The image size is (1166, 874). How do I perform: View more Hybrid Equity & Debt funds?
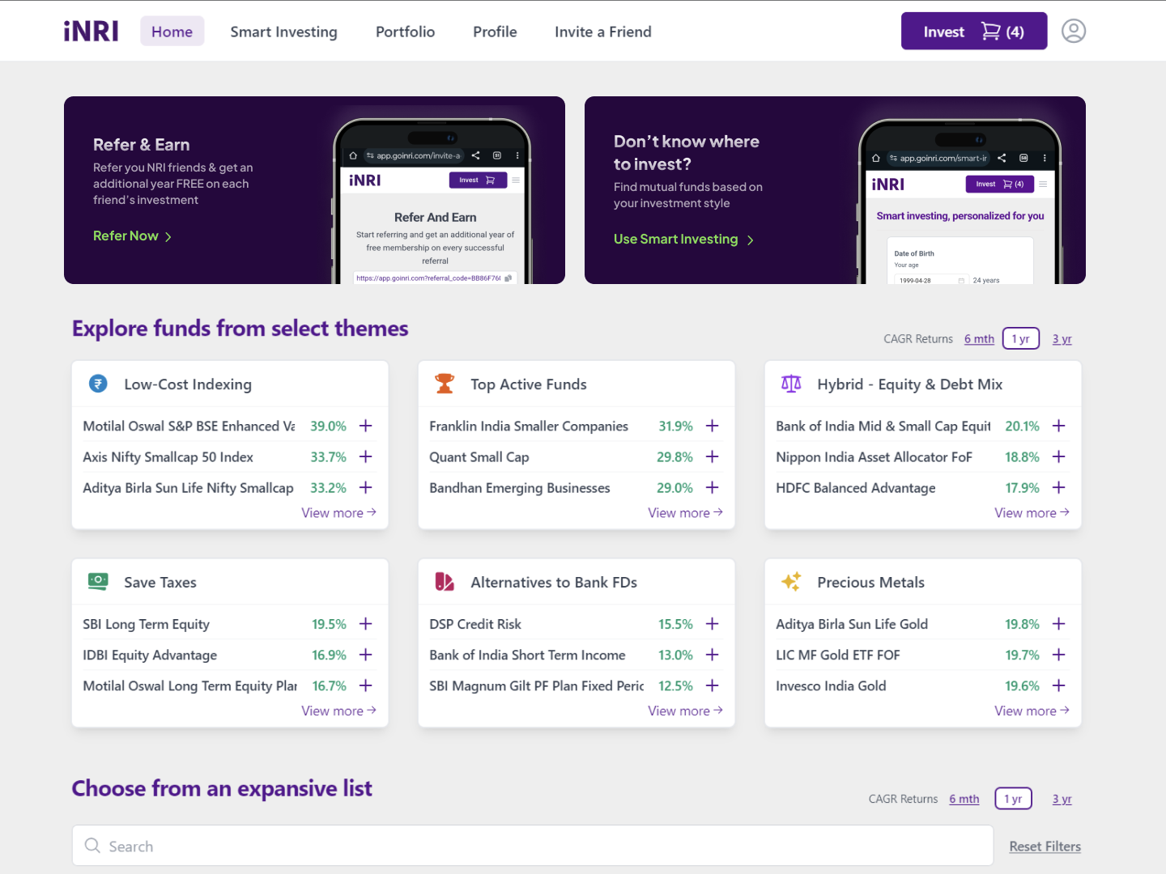(1032, 512)
